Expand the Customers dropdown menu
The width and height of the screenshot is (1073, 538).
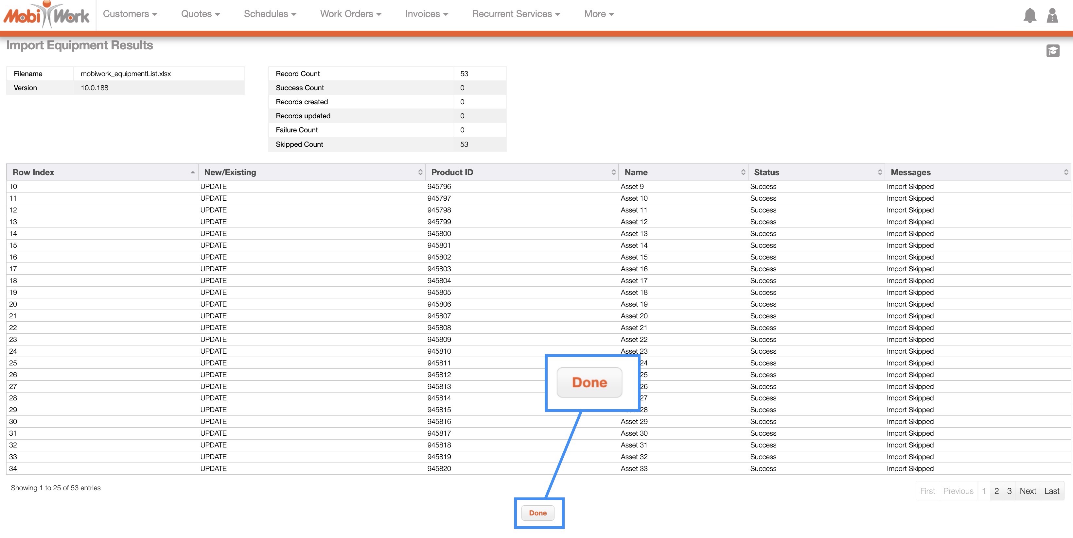[130, 14]
